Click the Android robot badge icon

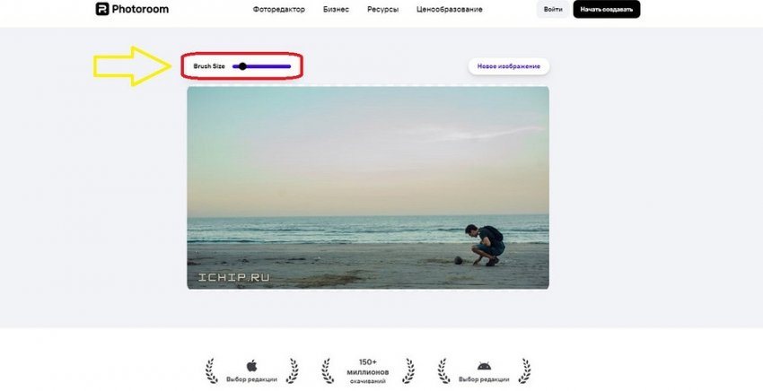[x=484, y=366]
